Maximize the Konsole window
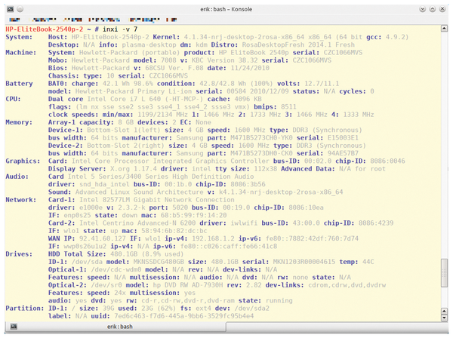This screenshot has height=338, width=453. (x=432, y=9)
